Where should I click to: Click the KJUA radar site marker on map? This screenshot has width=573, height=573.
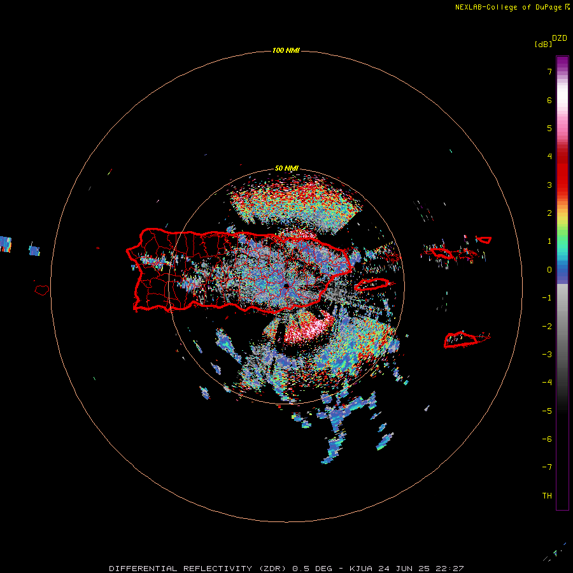tap(286, 285)
